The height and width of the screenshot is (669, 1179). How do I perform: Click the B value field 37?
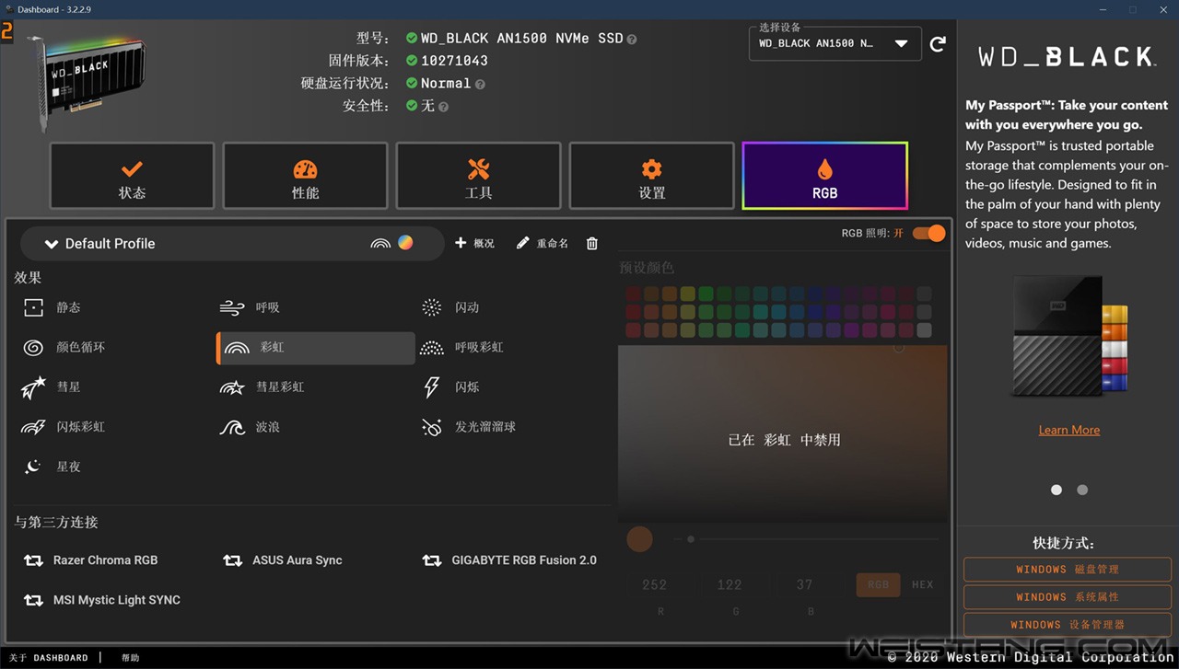(x=805, y=584)
